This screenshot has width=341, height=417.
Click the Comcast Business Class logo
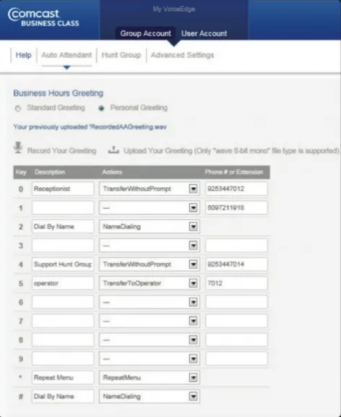43,17
